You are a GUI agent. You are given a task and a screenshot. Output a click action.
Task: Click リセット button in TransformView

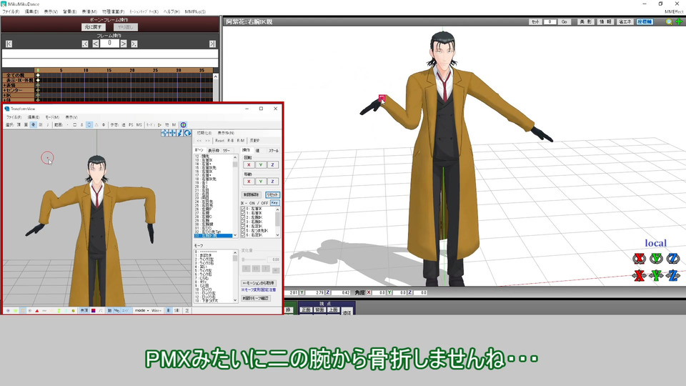click(272, 194)
